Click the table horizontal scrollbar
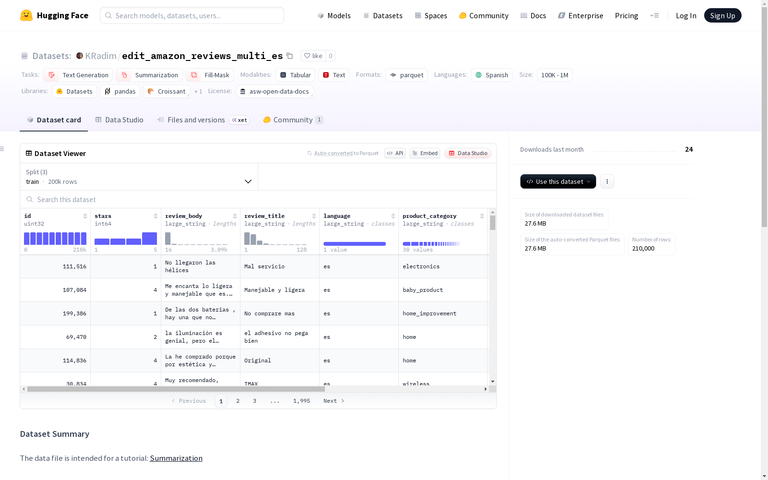The width and height of the screenshot is (768, 480). [x=176, y=389]
